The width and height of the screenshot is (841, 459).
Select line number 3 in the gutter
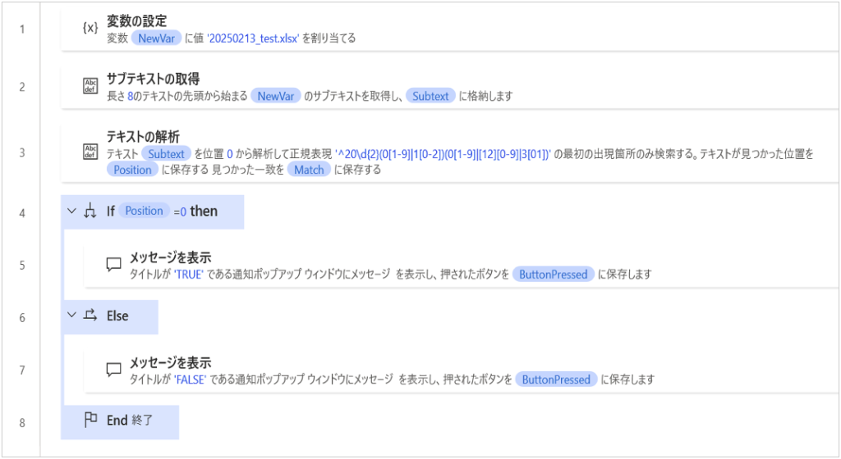click(22, 152)
